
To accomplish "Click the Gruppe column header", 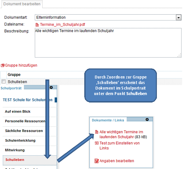I will 14,75.
